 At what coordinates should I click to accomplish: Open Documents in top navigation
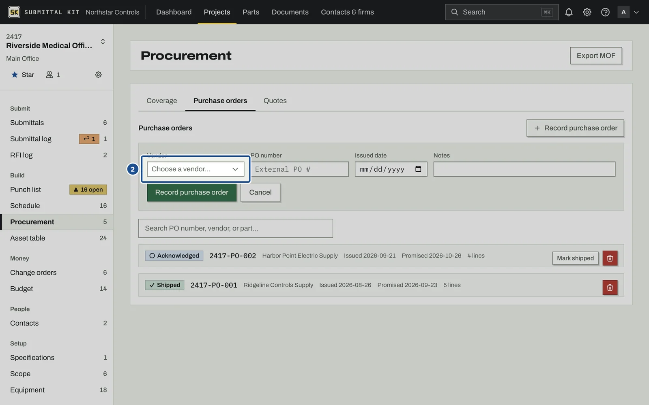tap(290, 12)
